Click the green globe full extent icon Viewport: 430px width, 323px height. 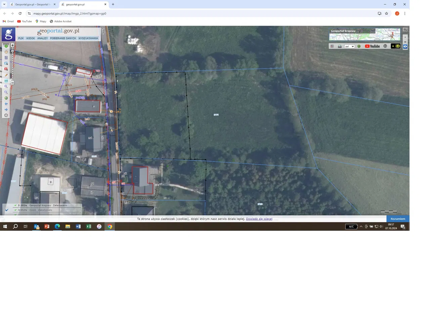tap(6, 98)
